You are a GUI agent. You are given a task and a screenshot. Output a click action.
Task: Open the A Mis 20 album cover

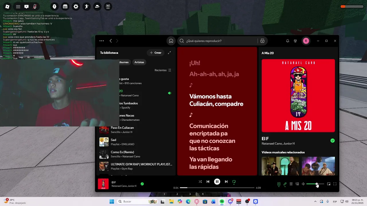(x=298, y=96)
